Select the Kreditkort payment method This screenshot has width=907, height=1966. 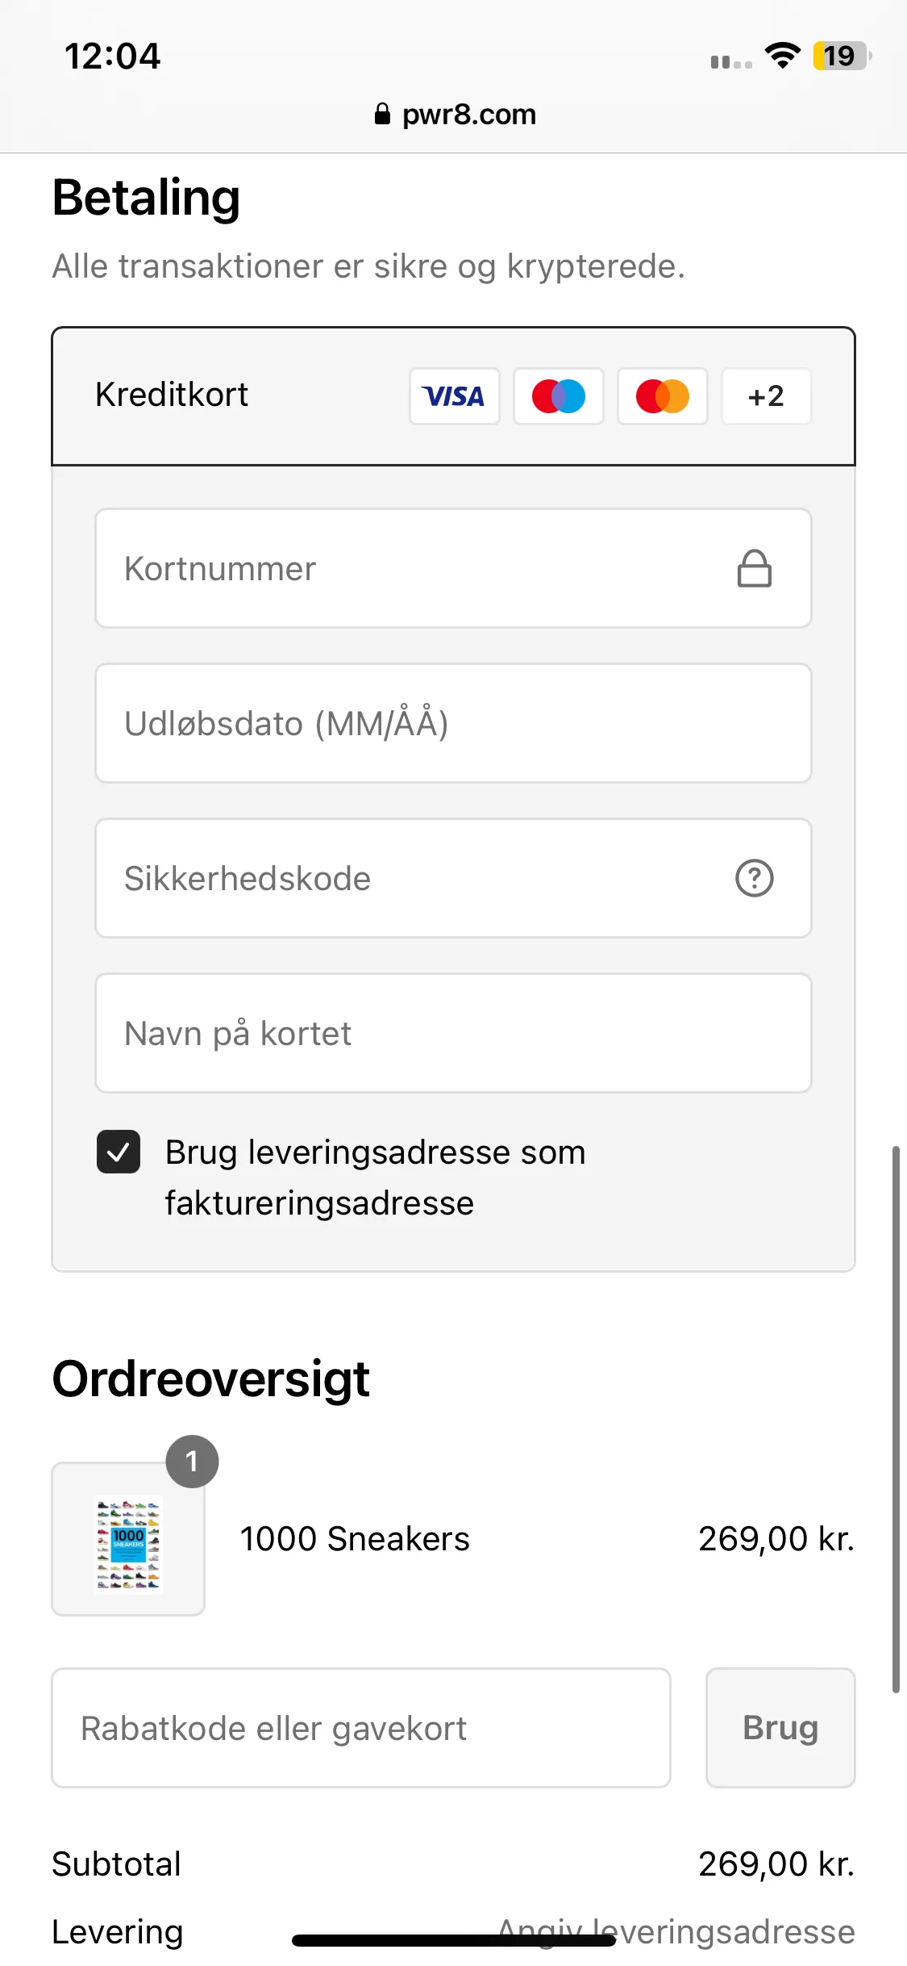[453, 396]
